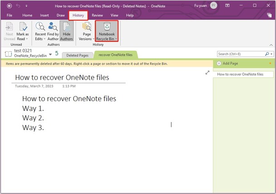Click the Add Page button
Screen dimensions: 276x194
230,63
